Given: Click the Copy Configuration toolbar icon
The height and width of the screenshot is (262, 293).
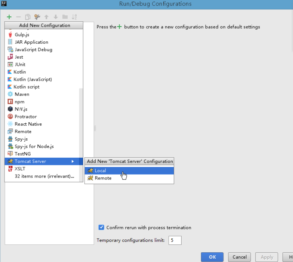Looking at the screenshot, I should point(28,17).
